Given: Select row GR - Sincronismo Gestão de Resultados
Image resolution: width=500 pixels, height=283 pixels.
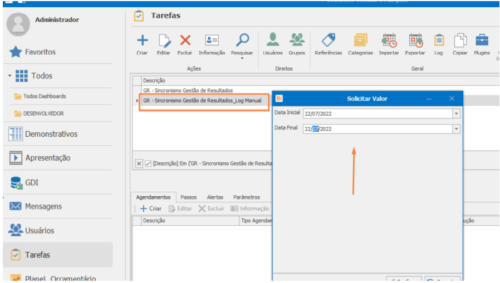Looking at the screenshot, I should 188,91.
